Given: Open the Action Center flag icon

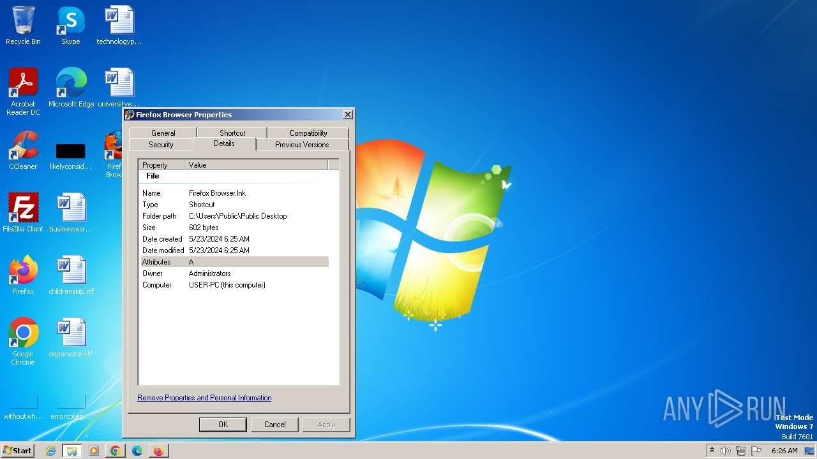Looking at the screenshot, I should 756,451.
